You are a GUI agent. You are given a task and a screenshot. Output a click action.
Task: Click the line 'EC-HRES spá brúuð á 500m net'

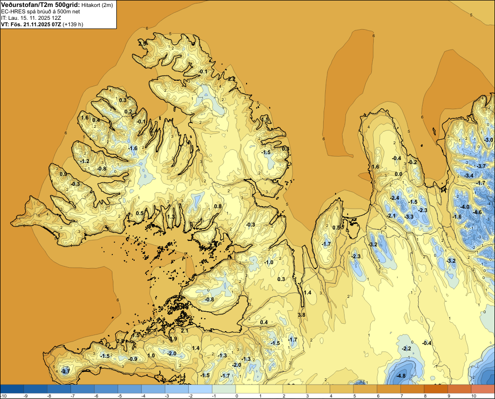(41, 11)
